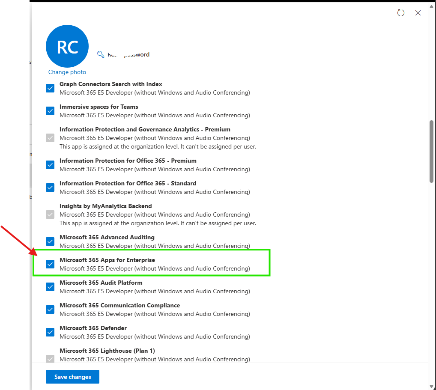
Task: Select the 'Graph Connectors Search with Index' label
Action: (110, 84)
